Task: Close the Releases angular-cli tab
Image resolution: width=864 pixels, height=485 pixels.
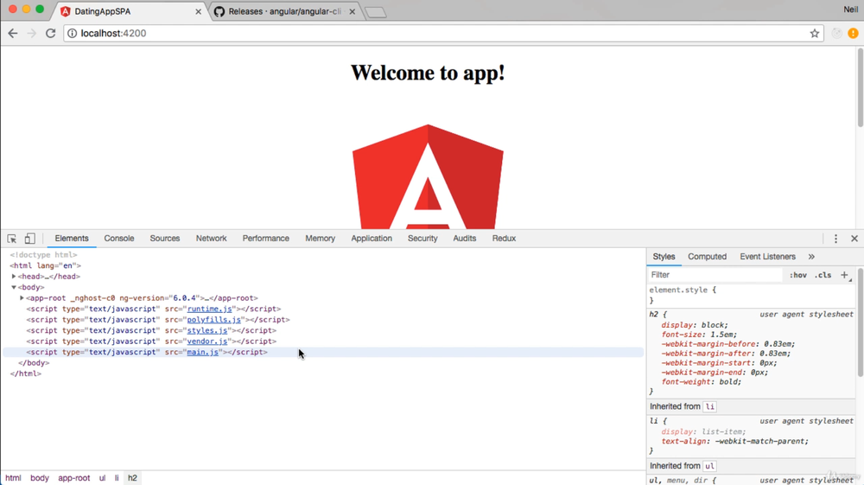Action: point(353,11)
